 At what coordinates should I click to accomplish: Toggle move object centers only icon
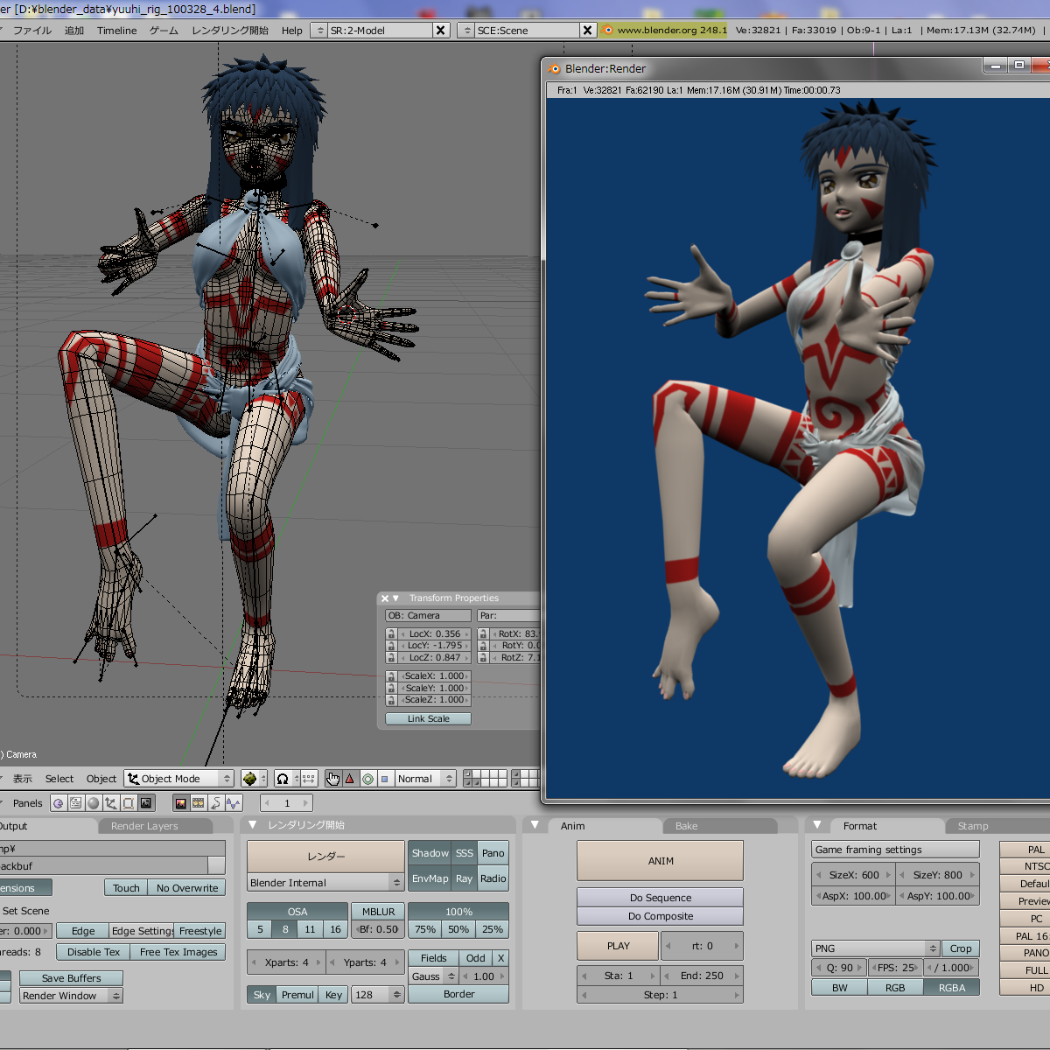pos(308,779)
